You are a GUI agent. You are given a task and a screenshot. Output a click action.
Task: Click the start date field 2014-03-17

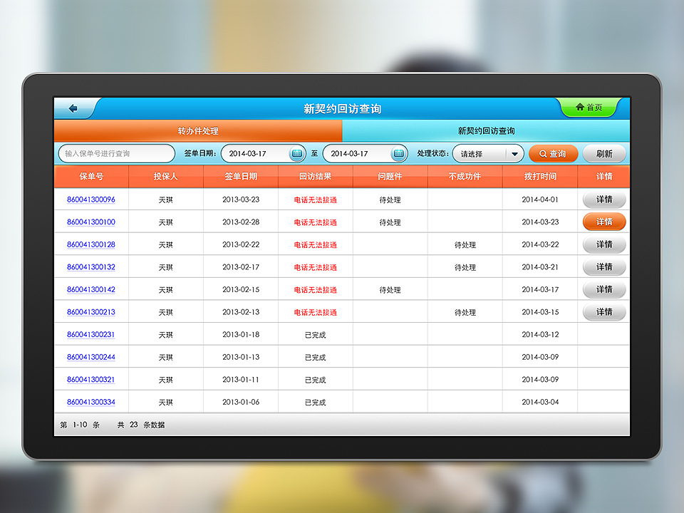(264, 154)
